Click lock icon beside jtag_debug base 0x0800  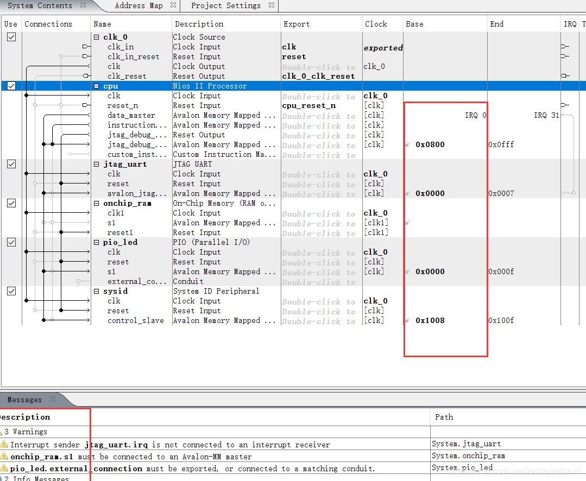(407, 144)
